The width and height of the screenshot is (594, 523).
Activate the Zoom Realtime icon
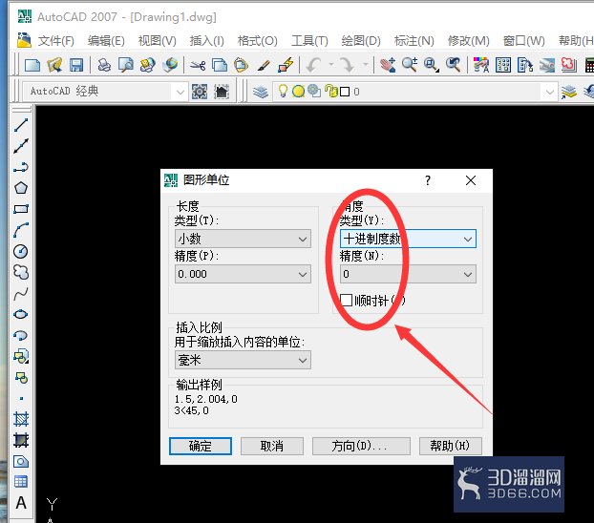[x=410, y=65]
